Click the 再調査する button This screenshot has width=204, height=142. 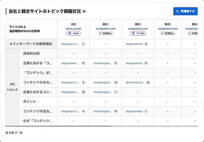(185, 12)
